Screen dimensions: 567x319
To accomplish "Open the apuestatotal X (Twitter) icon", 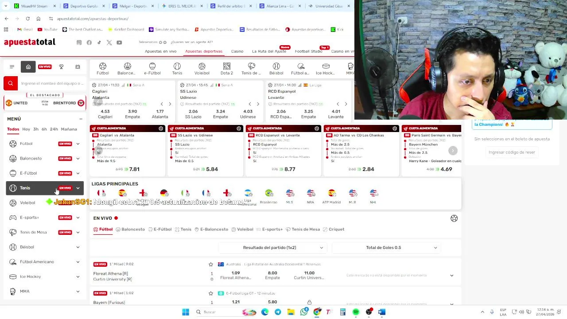I will click(109, 43).
